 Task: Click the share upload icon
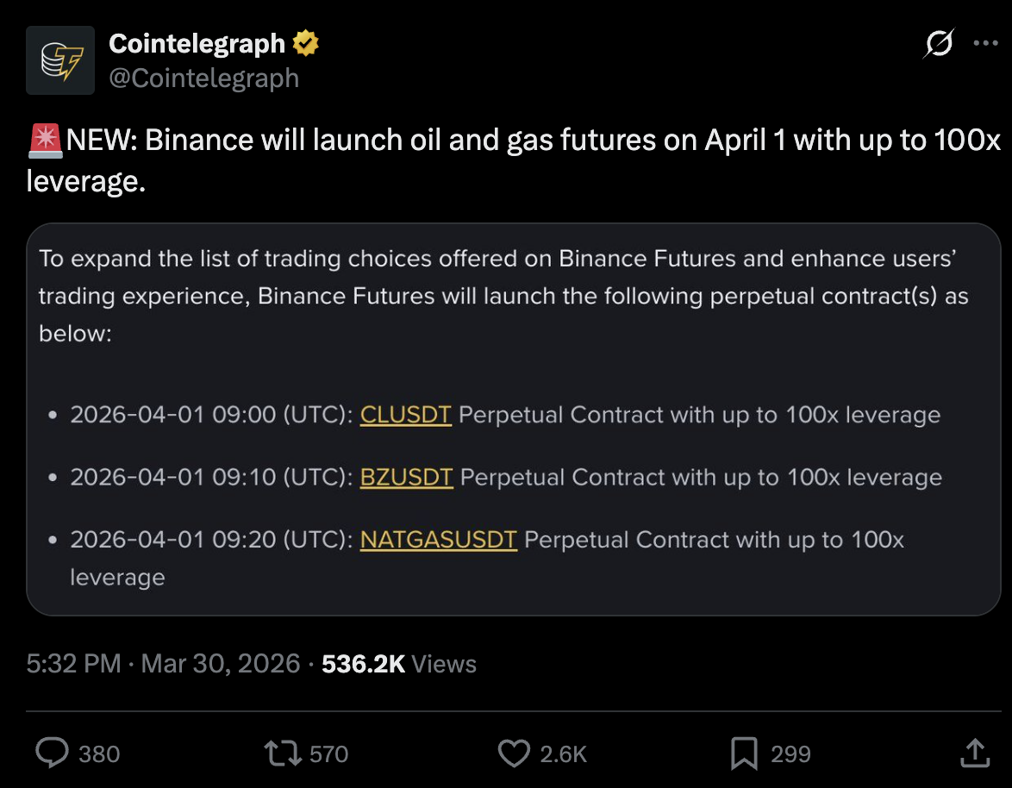tap(974, 753)
